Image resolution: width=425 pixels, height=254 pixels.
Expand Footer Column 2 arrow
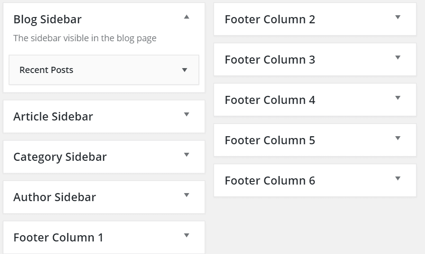click(398, 17)
